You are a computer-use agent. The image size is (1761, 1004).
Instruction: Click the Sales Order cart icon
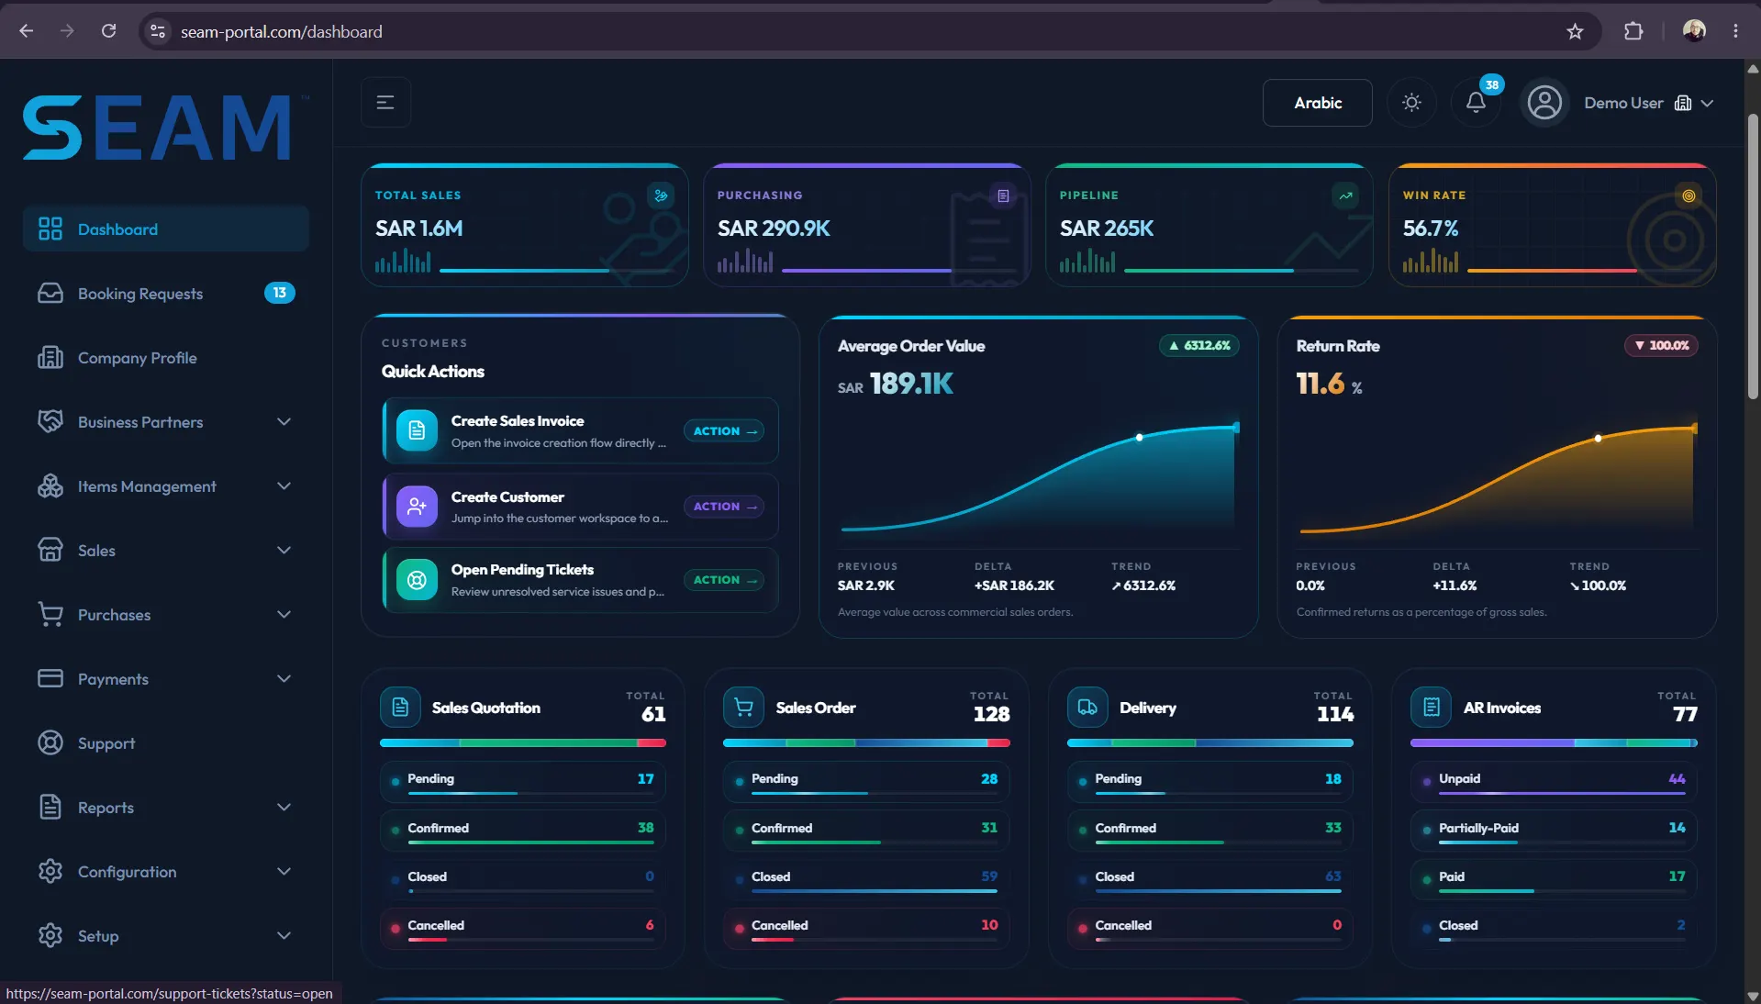[x=743, y=708]
